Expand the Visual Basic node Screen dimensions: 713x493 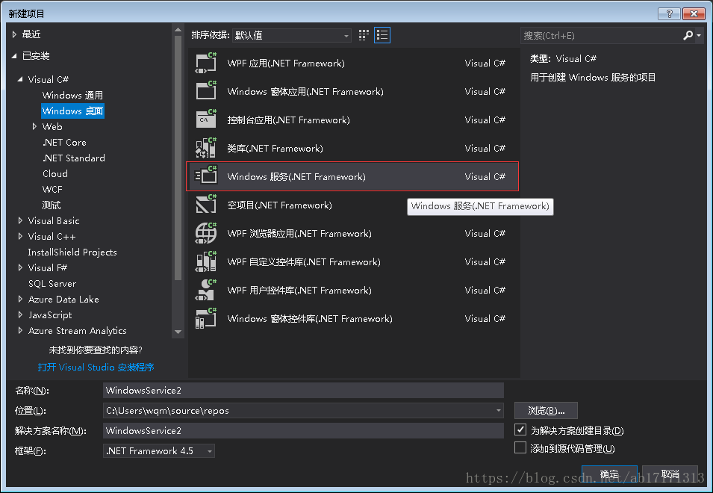[20, 220]
